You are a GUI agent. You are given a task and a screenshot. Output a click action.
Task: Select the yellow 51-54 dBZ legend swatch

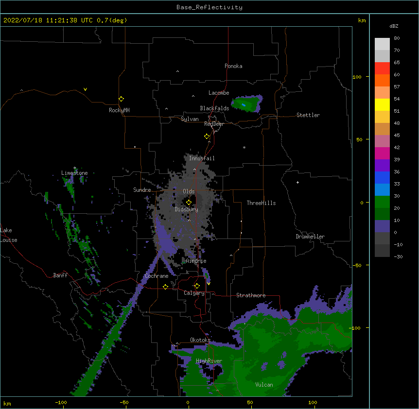[382, 104]
